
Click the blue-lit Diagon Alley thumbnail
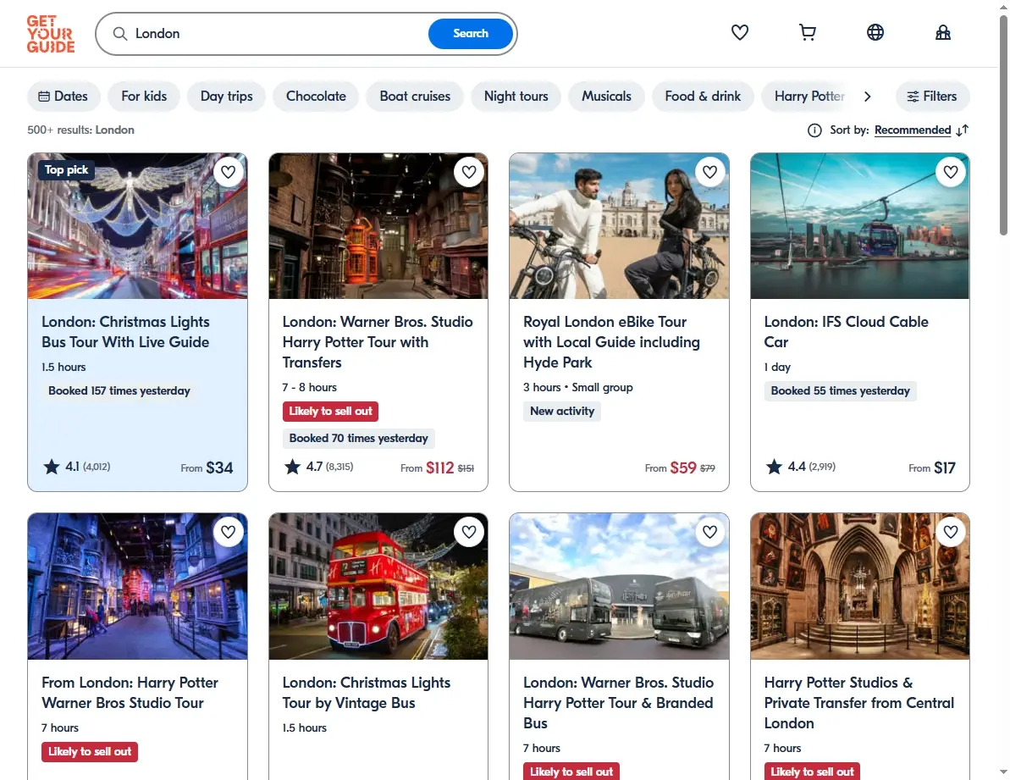137,586
